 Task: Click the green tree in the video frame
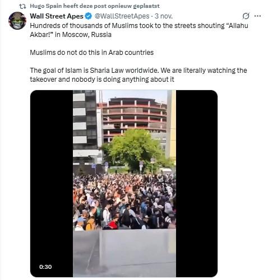134,150
